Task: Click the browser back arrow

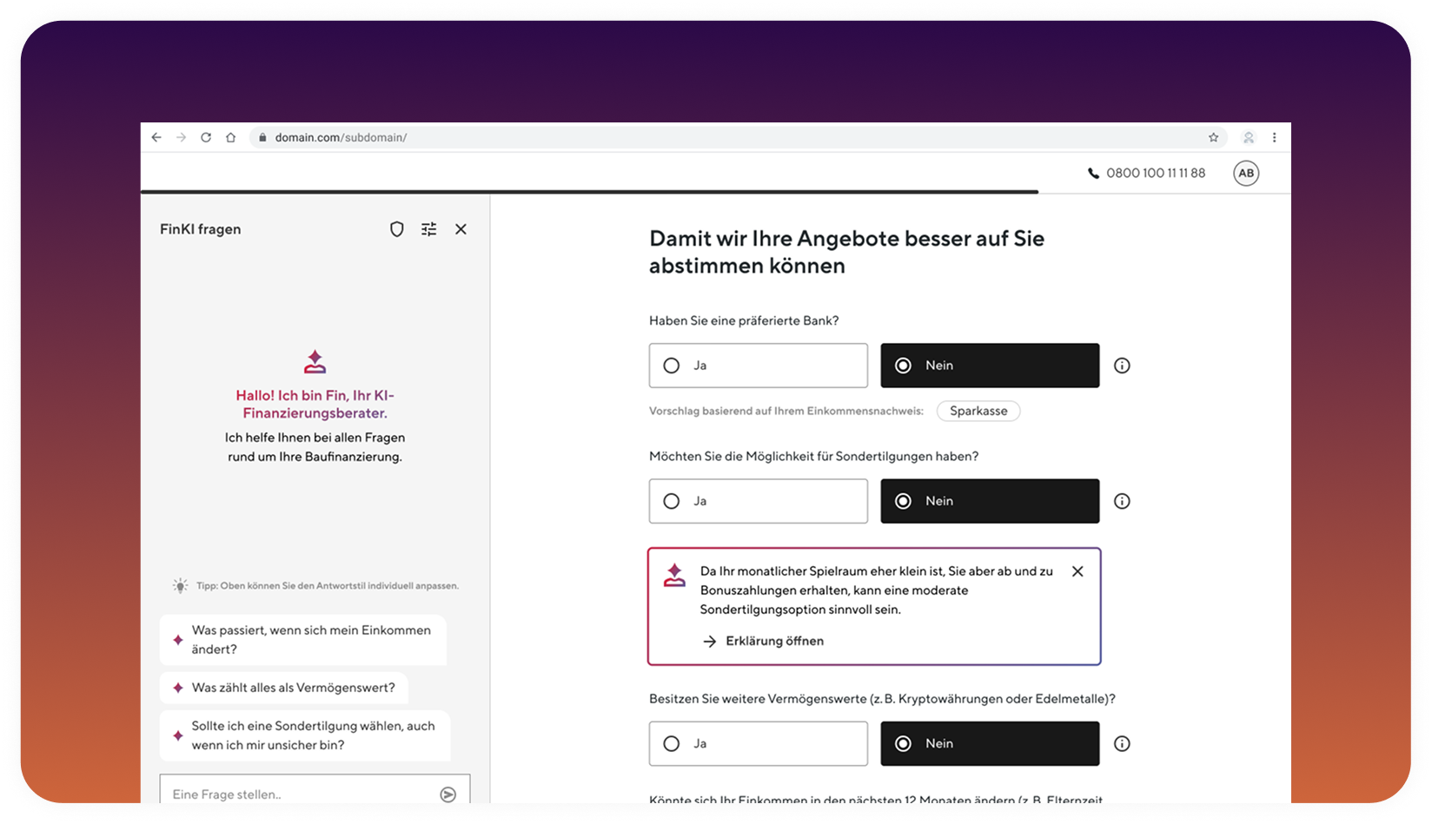Action: (156, 137)
